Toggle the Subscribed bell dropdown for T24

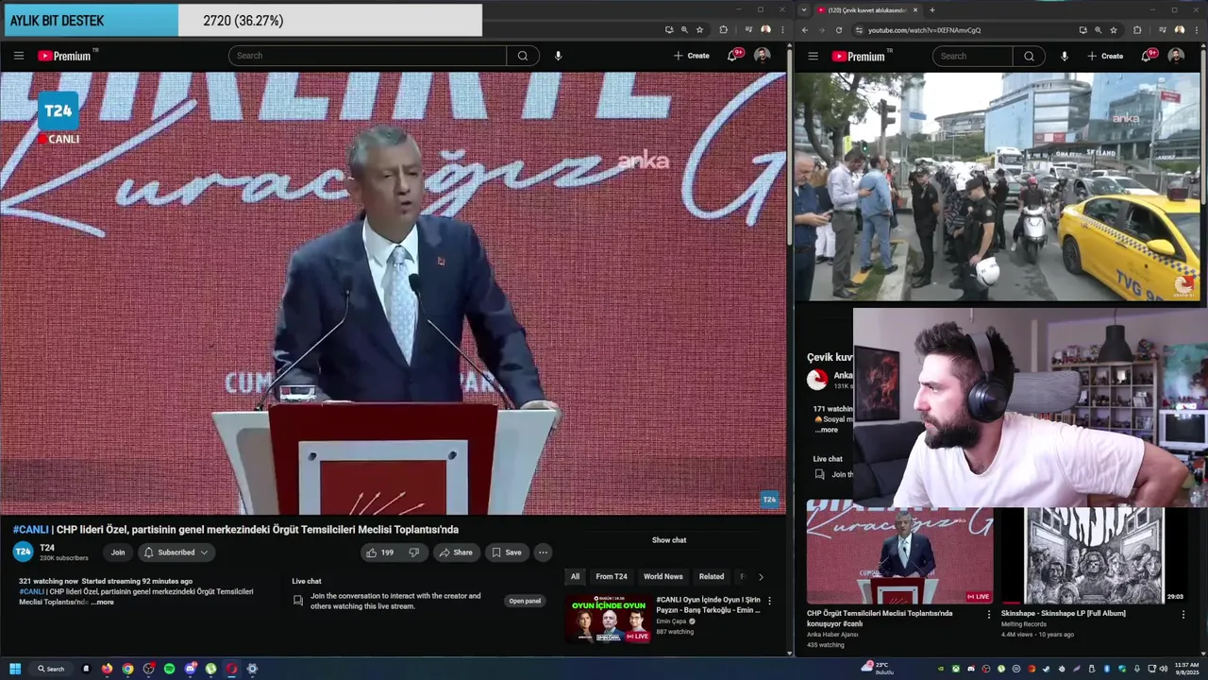[x=176, y=552]
